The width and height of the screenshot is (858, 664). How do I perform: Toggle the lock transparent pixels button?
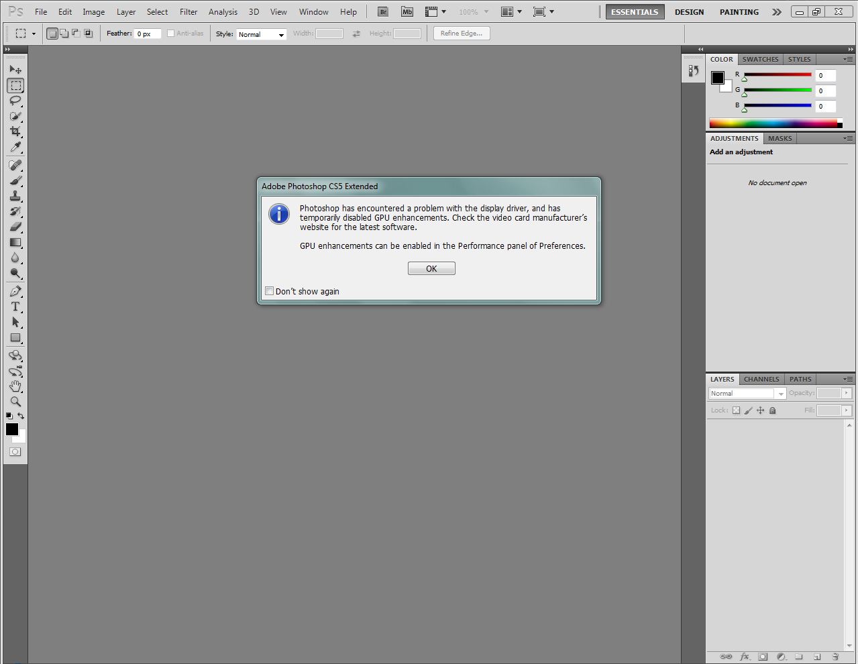pos(736,410)
